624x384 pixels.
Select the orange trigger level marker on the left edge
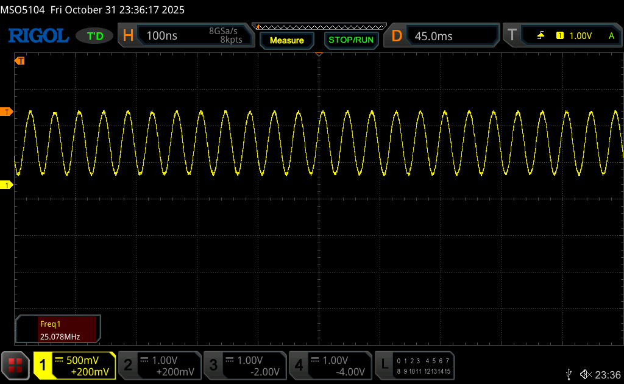pyautogui.click(x=7, y=112)
